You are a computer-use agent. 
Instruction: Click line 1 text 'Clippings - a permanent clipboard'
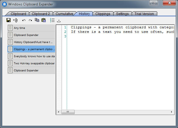[x=108, y=27]
